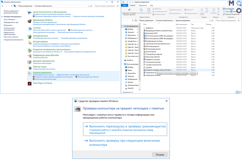242x163 pixels.
Task: Click the Дисковые пространства drives icon
Action: click(x=29, y=62)
